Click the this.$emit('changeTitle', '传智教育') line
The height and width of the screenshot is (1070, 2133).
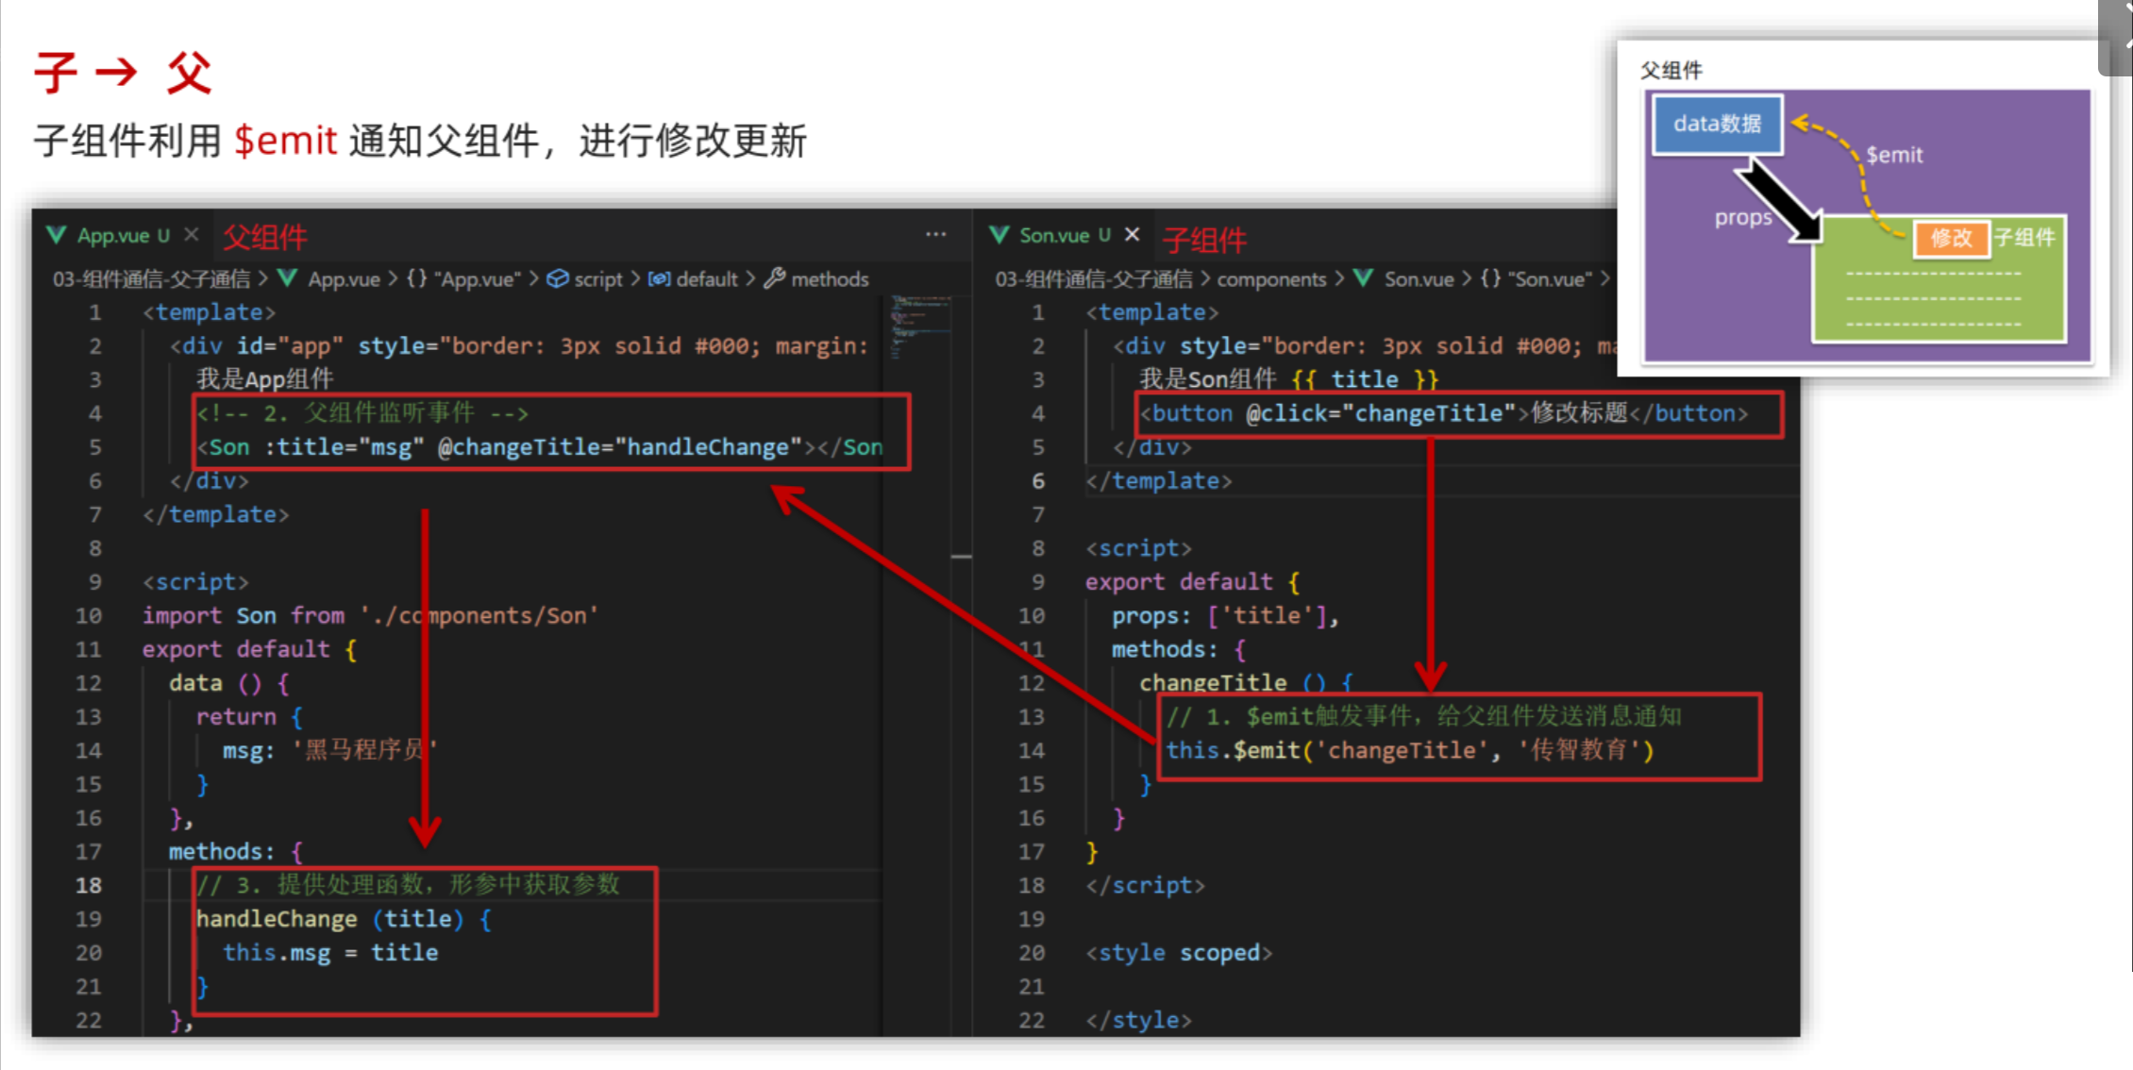1410,751
